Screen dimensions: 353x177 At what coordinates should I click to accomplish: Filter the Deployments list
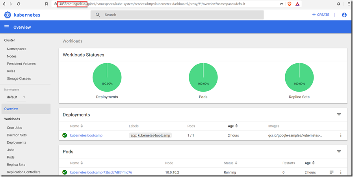[339, 114]
